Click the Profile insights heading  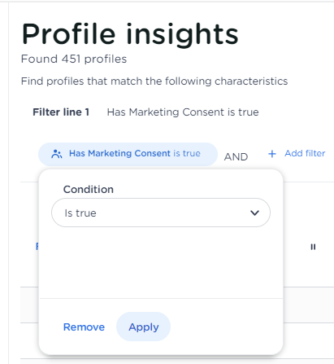coord(130,34)
